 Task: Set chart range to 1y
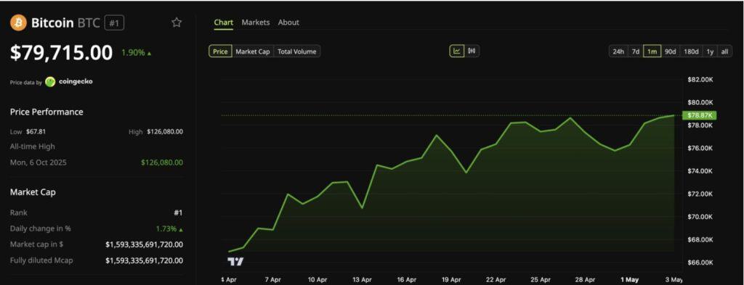[x=710, y=51]
